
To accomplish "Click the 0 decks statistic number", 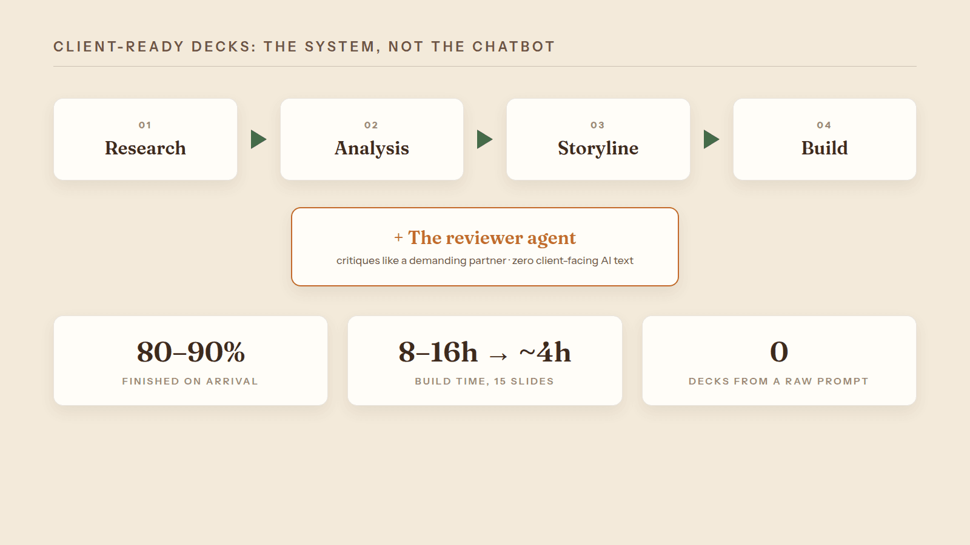I will (779, 352).
